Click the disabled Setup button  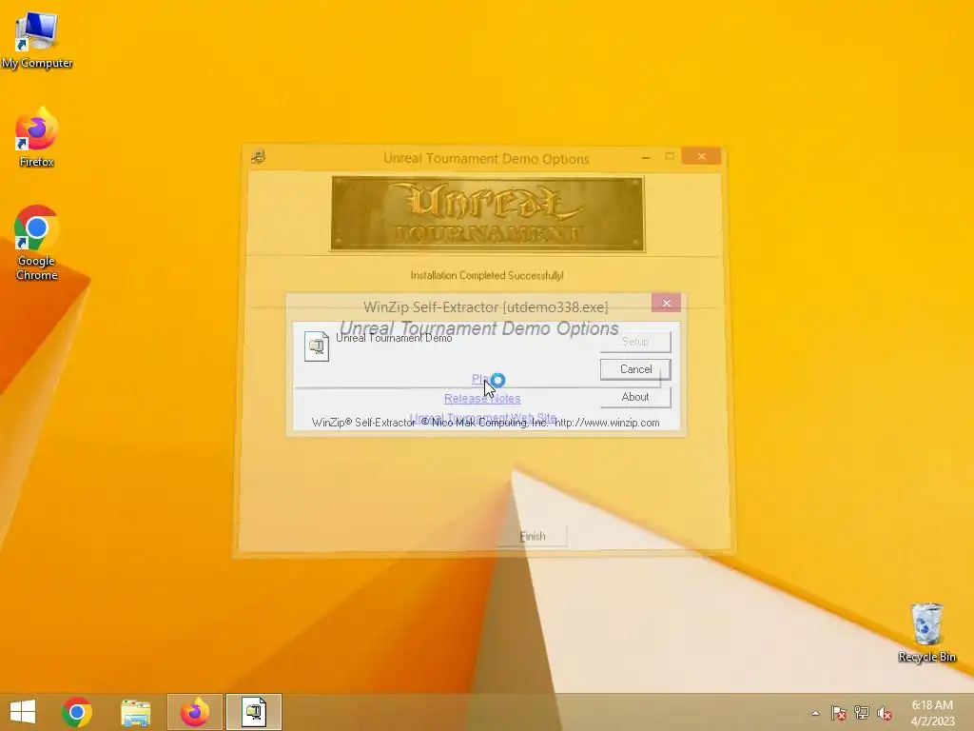(x=635, y=342)
